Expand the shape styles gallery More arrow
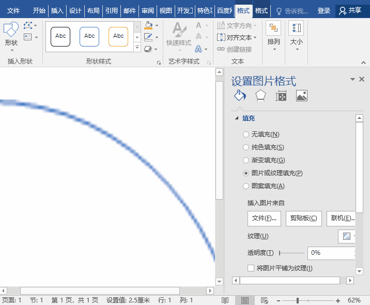The image size is (370, 305). 137,47
